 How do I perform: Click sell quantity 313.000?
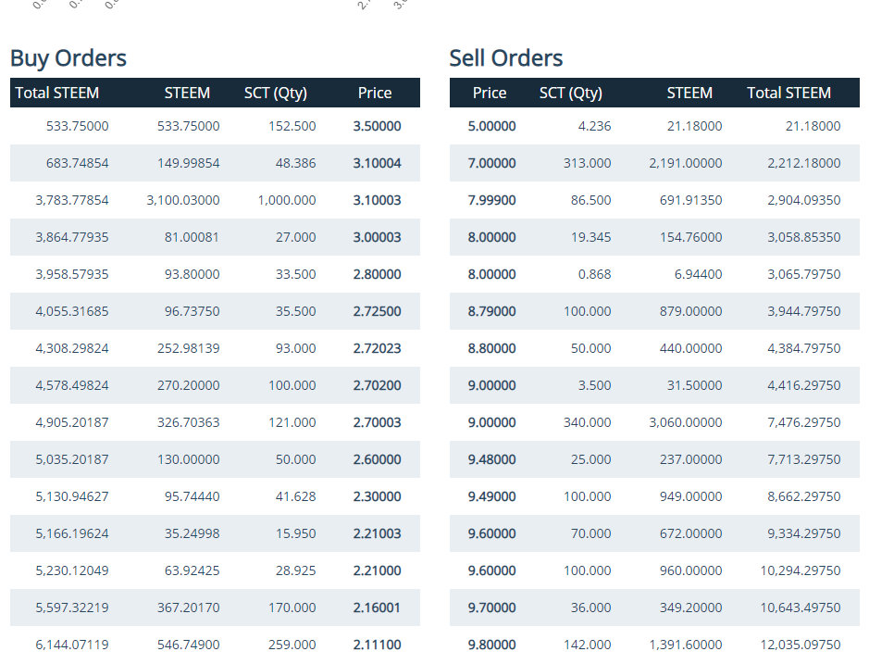(x=588, y=163)
